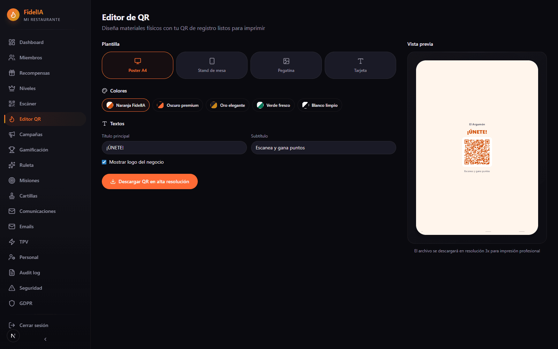
Task: Click the FidelIA brand name
Action: tap(33, 12)
